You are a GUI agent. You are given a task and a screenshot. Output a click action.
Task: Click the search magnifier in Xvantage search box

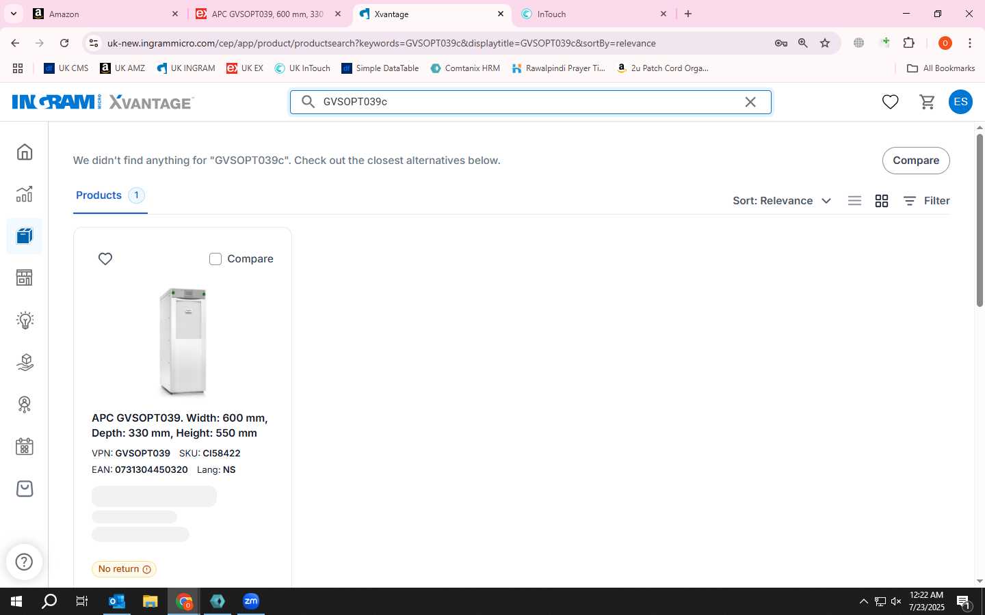point(308,102)
